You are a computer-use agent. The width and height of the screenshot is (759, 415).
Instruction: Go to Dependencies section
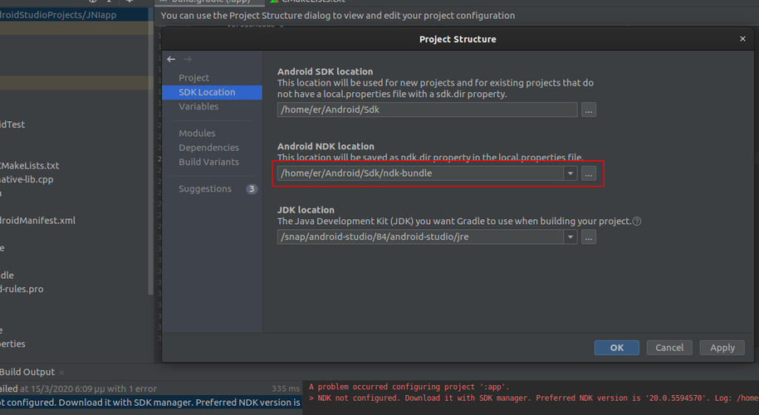208,148
